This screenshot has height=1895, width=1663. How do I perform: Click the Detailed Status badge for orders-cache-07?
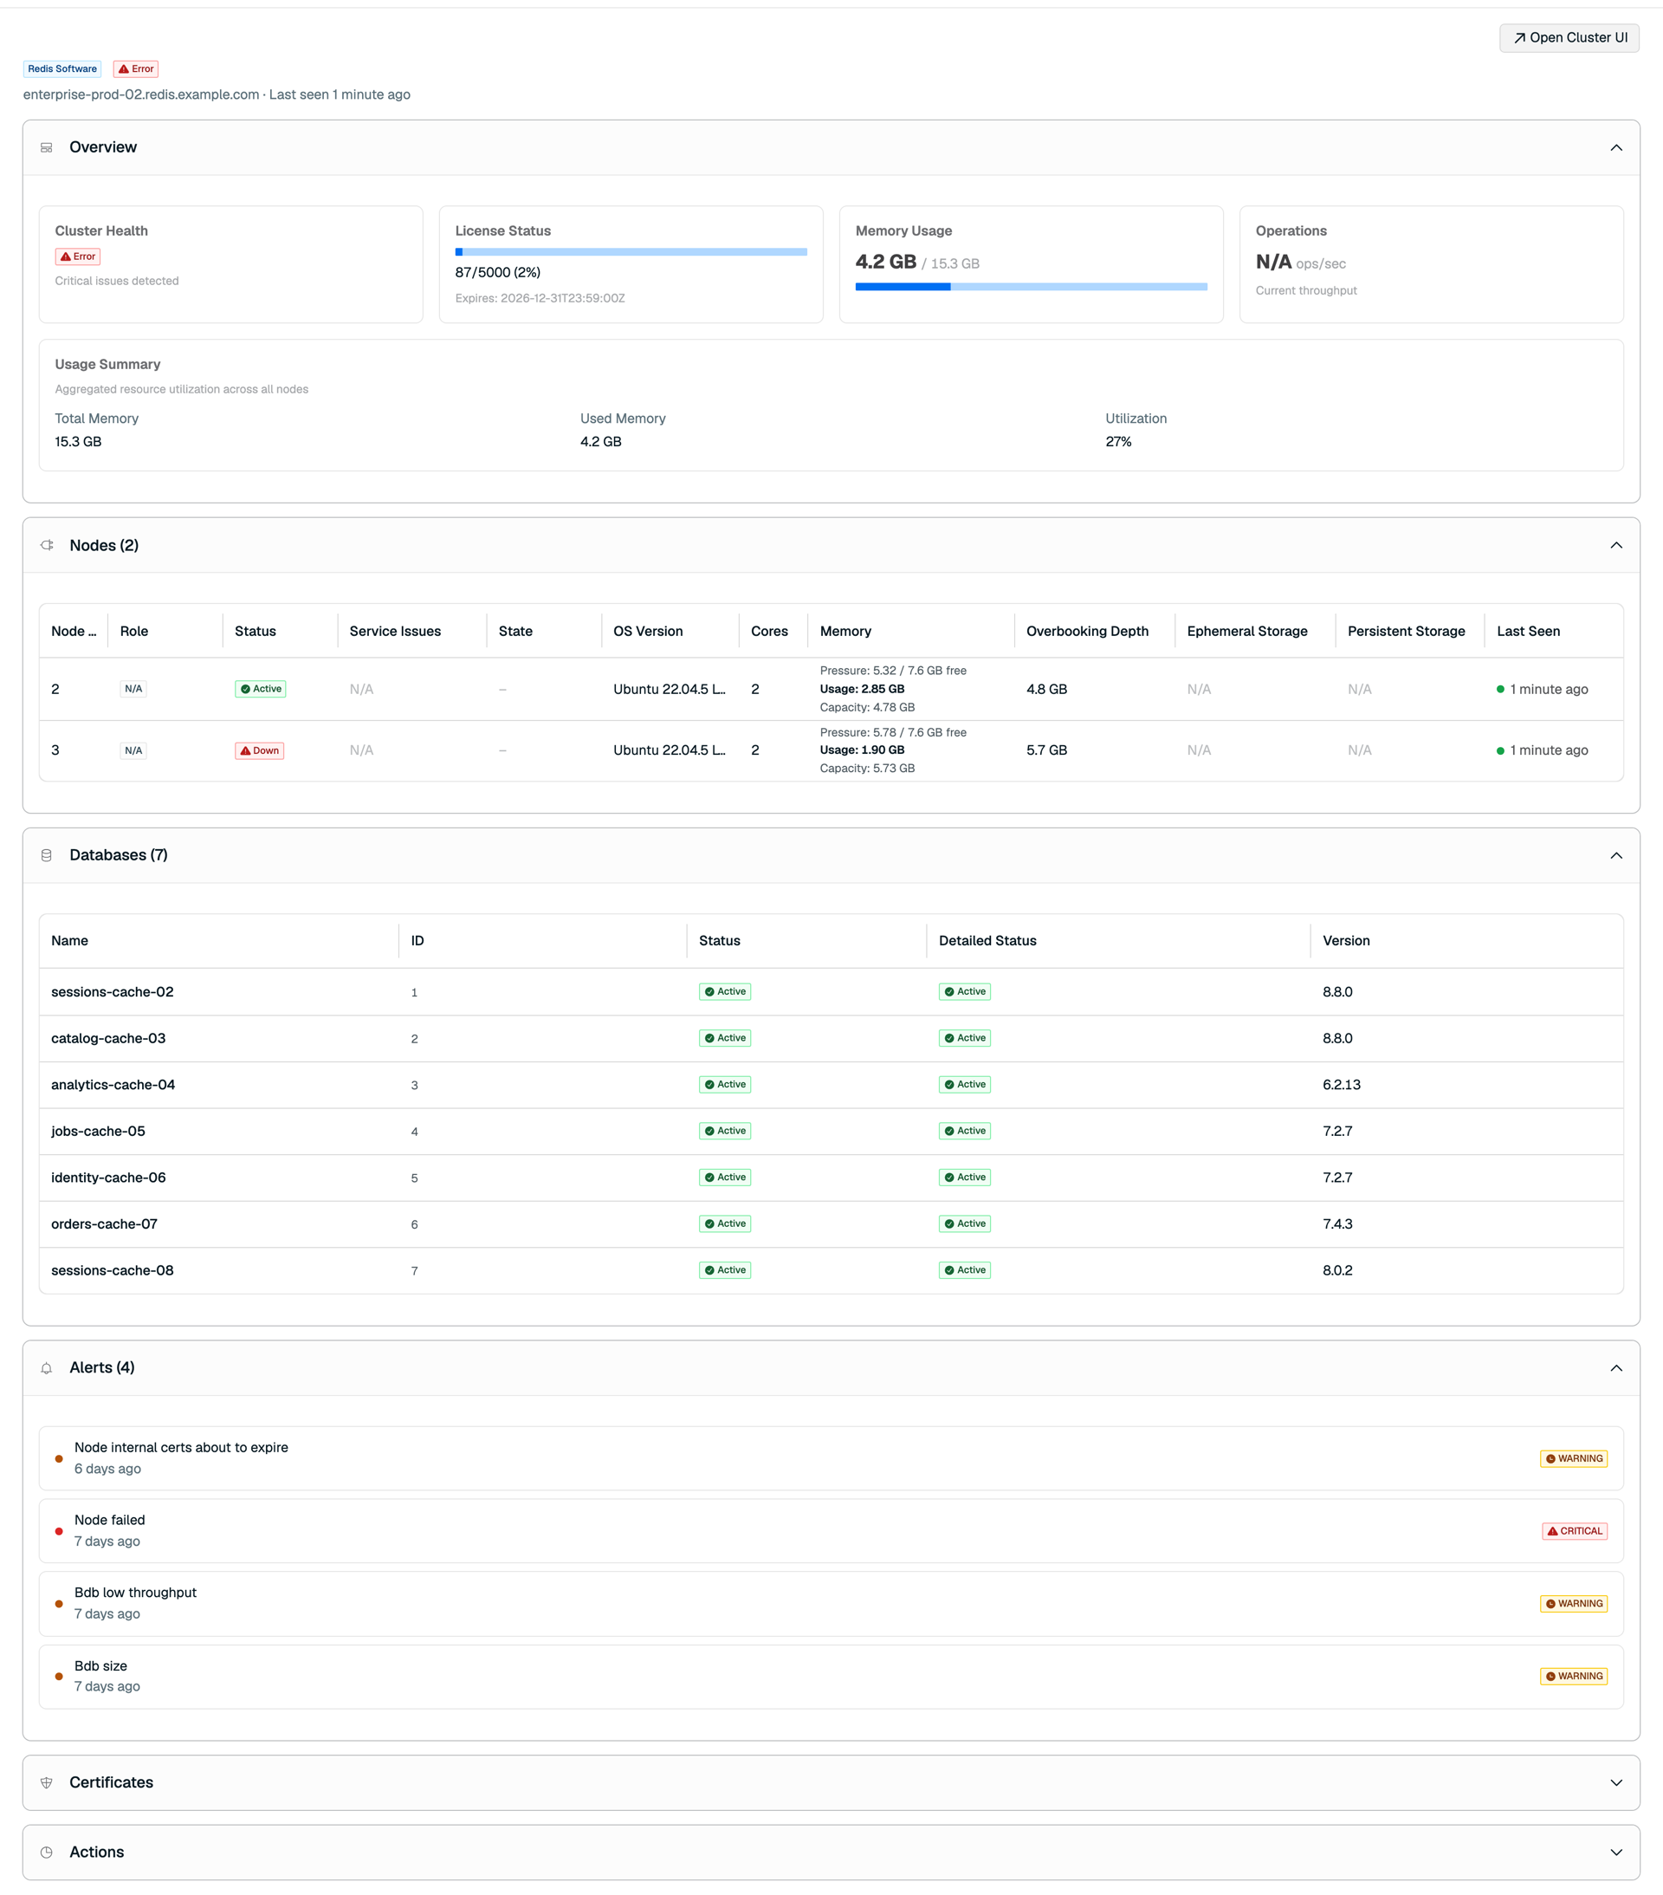pyautogui.click(x=964, y=1223)
